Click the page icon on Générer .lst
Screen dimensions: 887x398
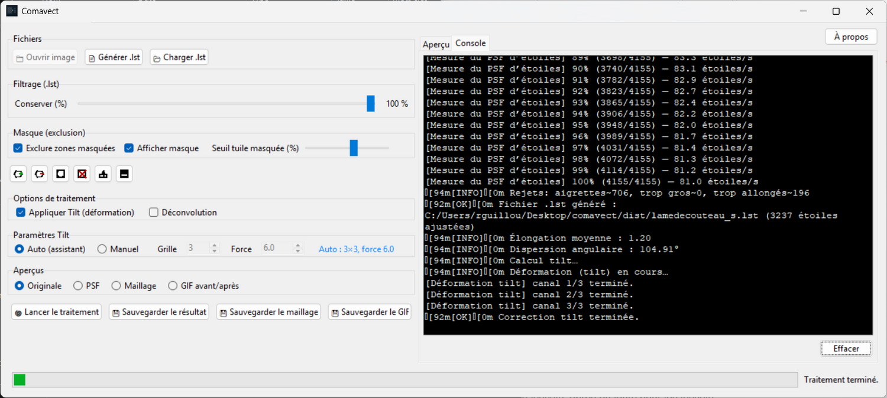tap(92, 58)
